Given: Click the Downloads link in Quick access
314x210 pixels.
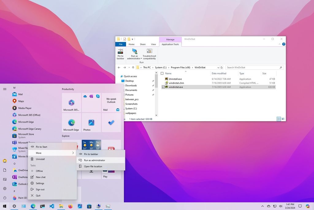Looking at the screenshot, I should pos(132,85).
